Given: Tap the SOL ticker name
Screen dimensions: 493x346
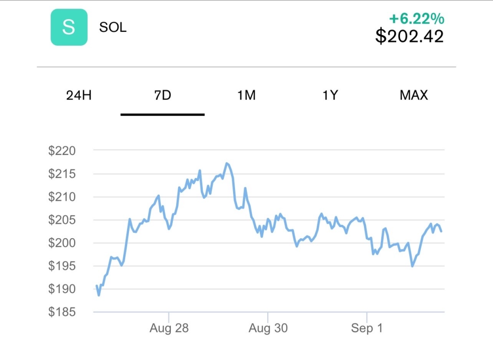Looking at the screenshot, I should coord(113,27).
